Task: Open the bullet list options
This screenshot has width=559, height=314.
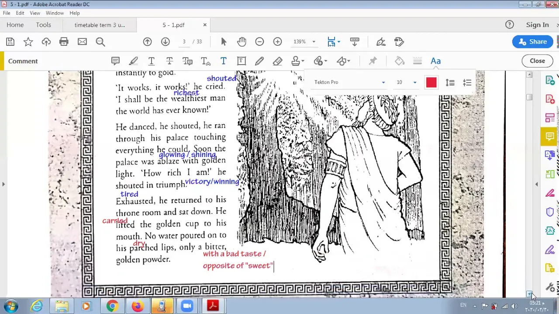Action: click(467, 82)
